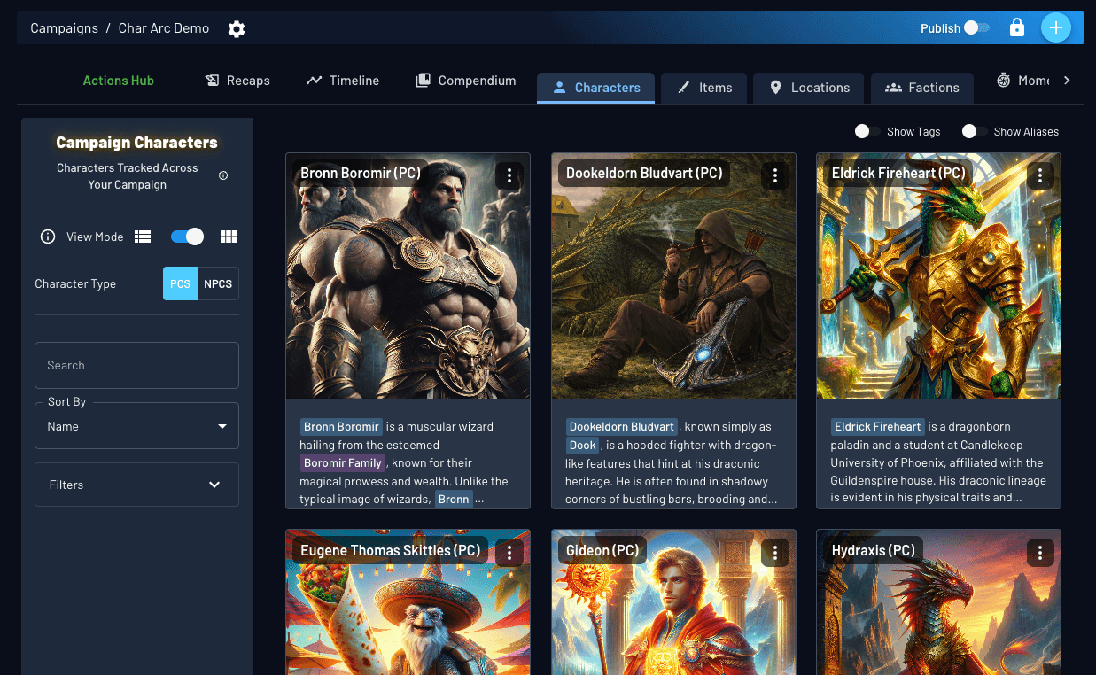Select NPCS under Character Type
The width and height of the screenshot is (1096, 675).
coord(217,283)
